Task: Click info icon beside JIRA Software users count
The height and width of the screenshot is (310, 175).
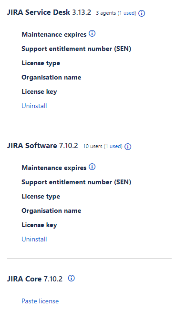Action: click(128, 147)
